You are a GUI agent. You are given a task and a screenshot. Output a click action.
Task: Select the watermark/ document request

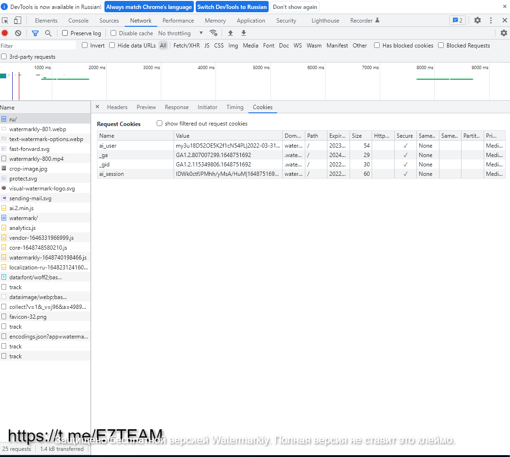(x=45, y=218)
